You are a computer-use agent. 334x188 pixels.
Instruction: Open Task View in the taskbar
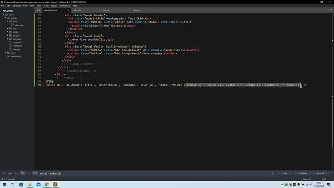coord(13,184)
